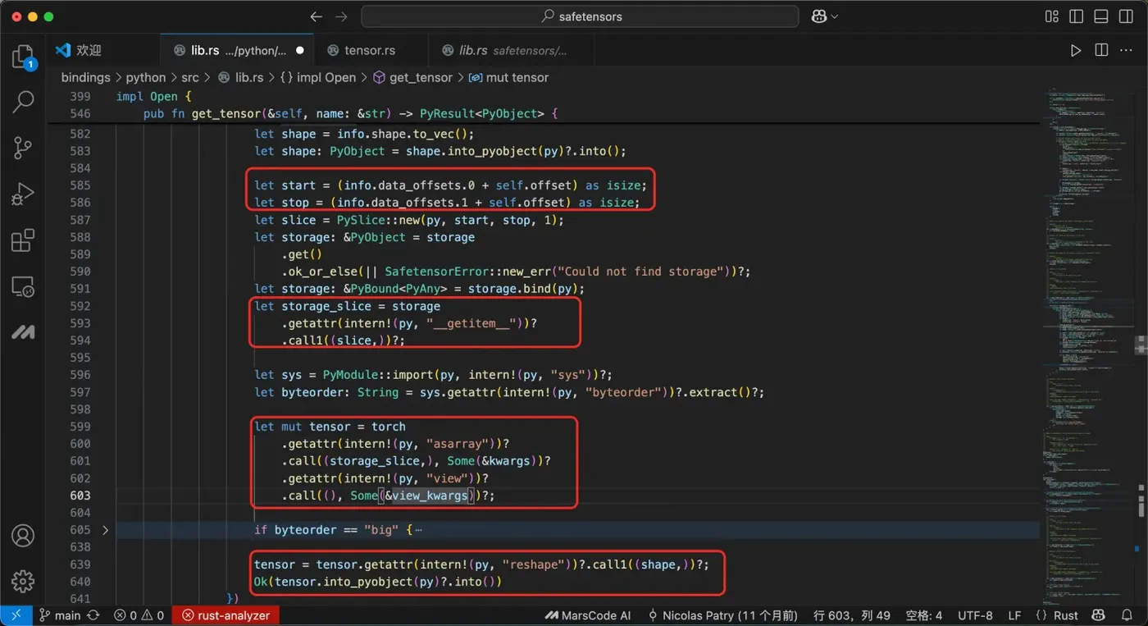This screenshot has width=1148, height=626.
Task: Open the errors and warnings counter
Action: point(139,615)
